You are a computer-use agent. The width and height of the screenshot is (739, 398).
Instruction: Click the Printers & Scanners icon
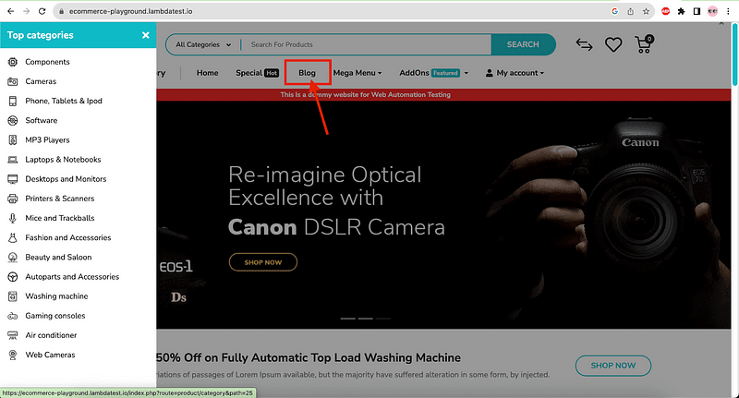13,199
